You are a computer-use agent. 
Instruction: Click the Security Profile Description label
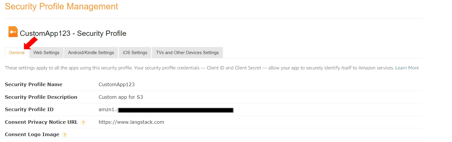(41, 97)
